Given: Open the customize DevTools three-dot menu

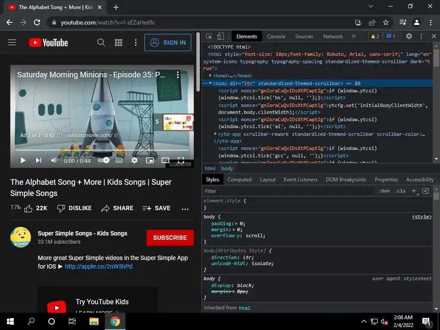Looking at the screenshot, I should click(x=421, y=36).
